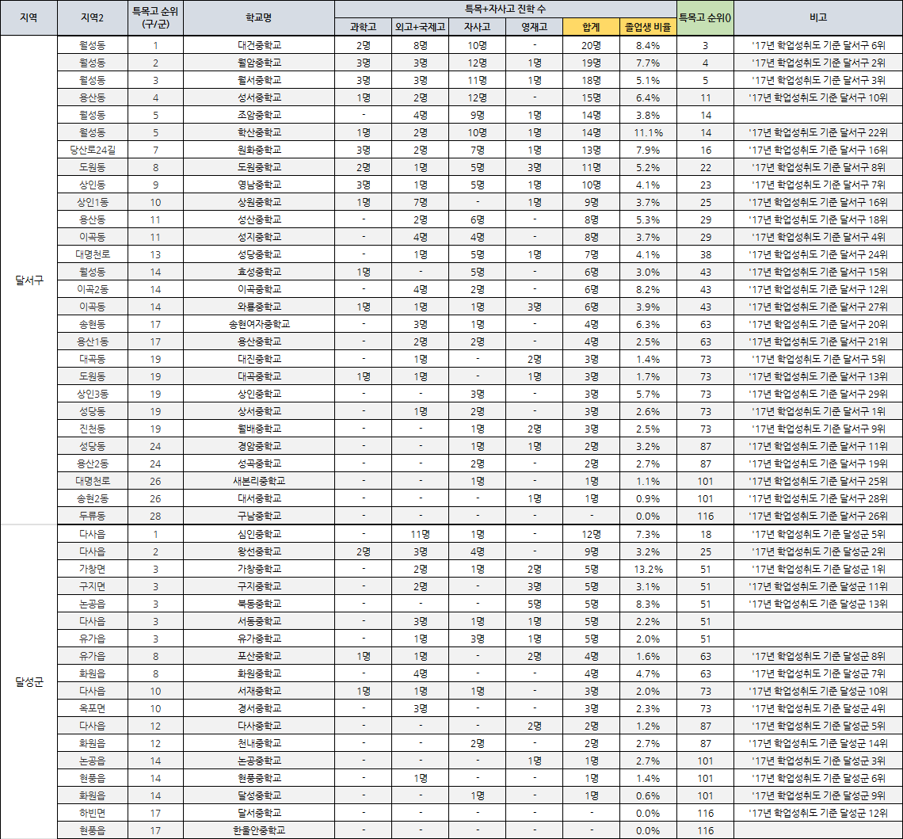The image size is (903, 839).
Task: Select the merged 달성군 region cell
Action: (x=29, y=682)
